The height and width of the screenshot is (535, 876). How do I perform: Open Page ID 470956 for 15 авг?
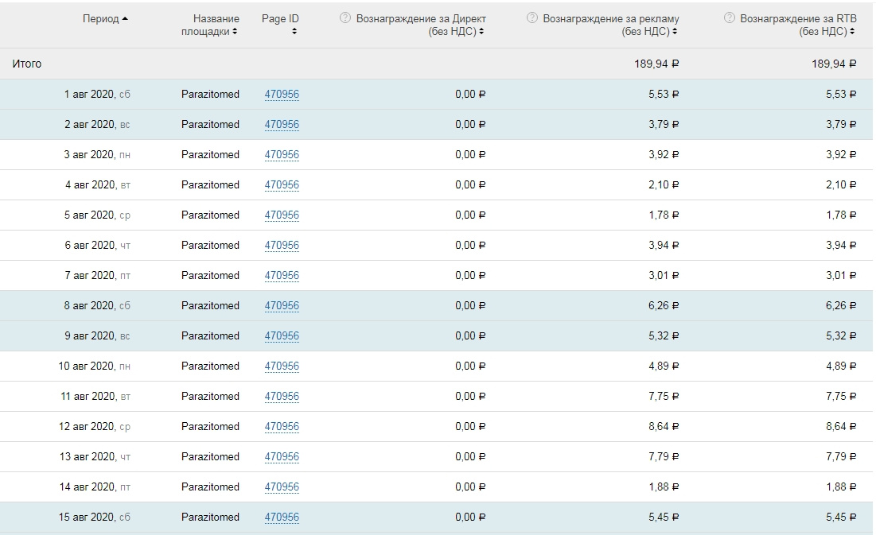click(x=282, y=518)
